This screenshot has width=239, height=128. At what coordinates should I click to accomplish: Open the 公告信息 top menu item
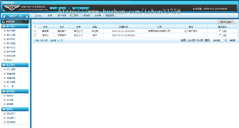(x=86, y=16)
